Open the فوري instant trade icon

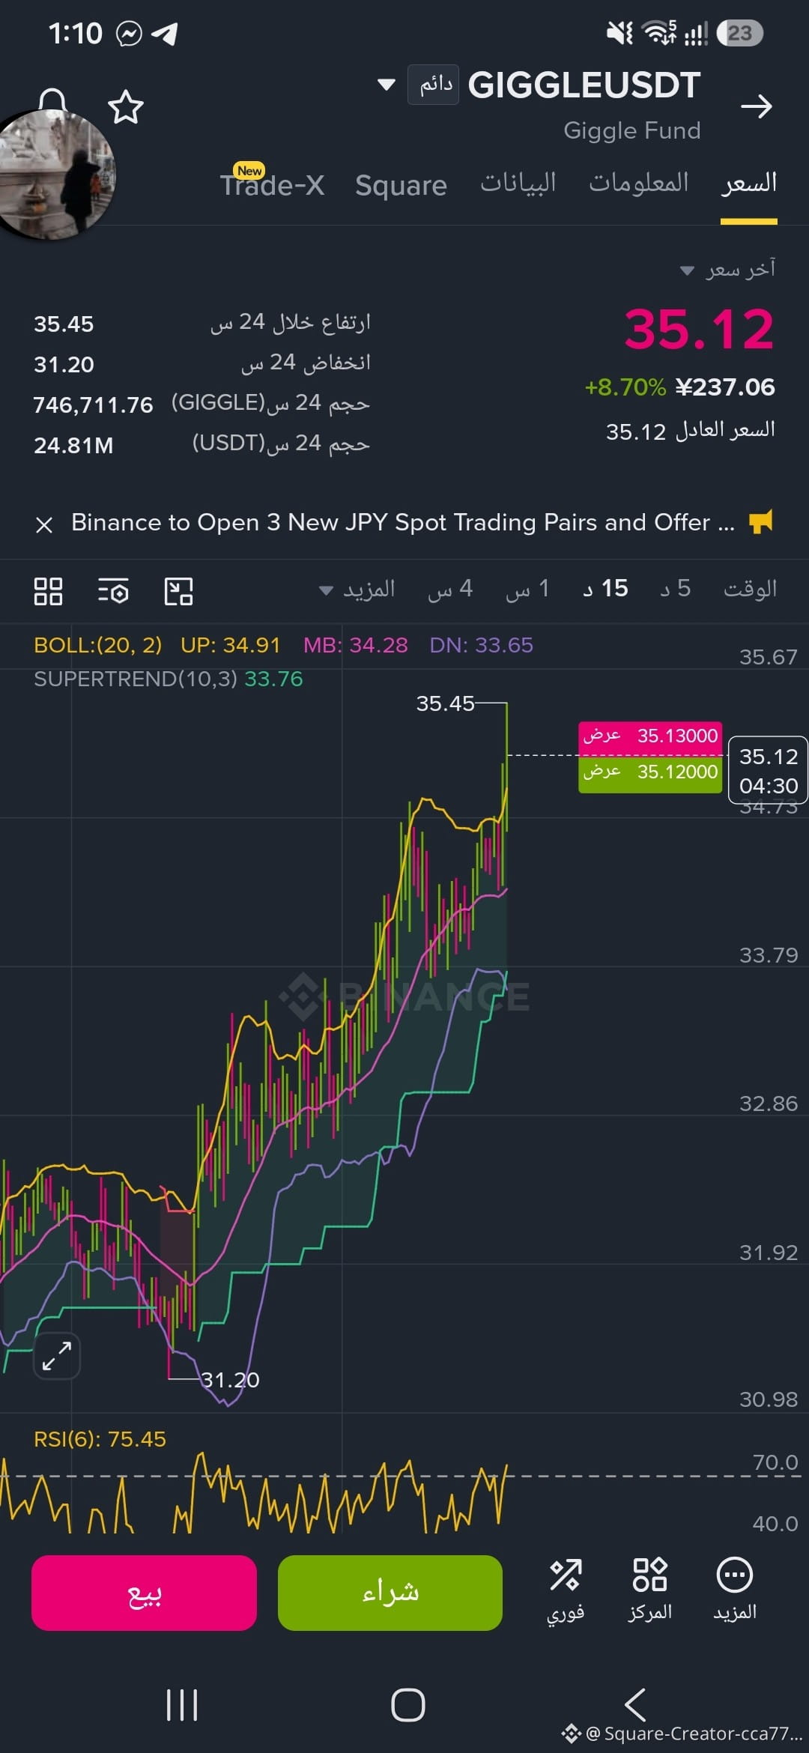pyautogui.click(x=566, y=1590)
